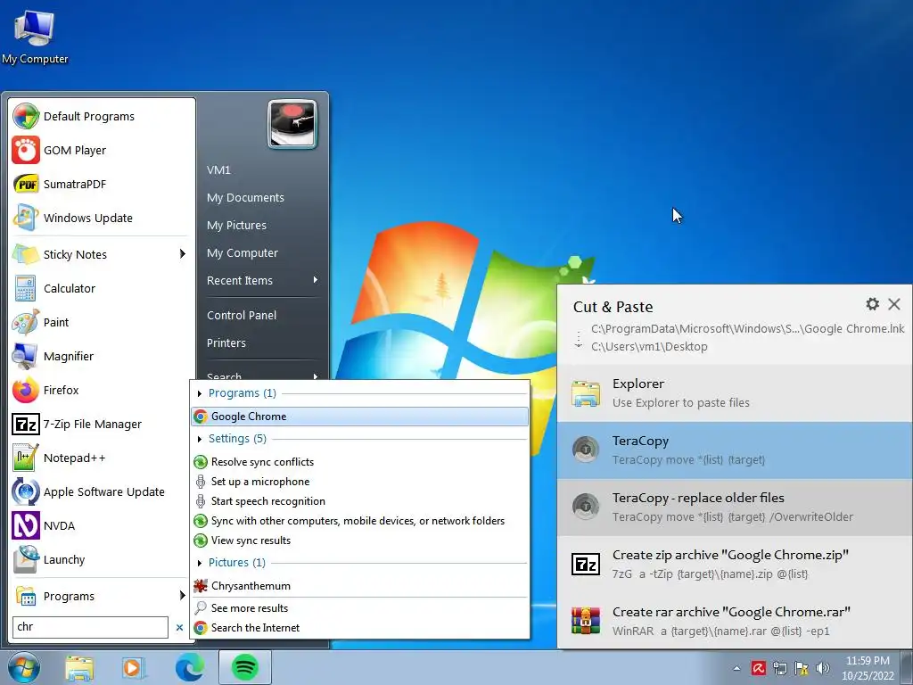Open the network tray icon
This screenshot has width=913, height=685.
779,667
